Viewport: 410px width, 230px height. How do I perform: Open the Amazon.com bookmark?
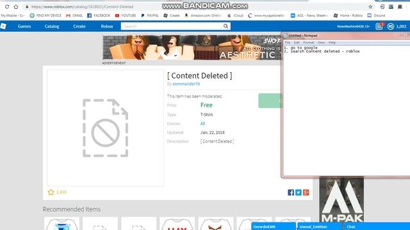(x=203, y=15)
